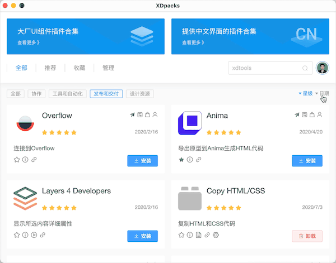Click Overflow's five-star rating

pyautogui.click(x=59, y=132)
